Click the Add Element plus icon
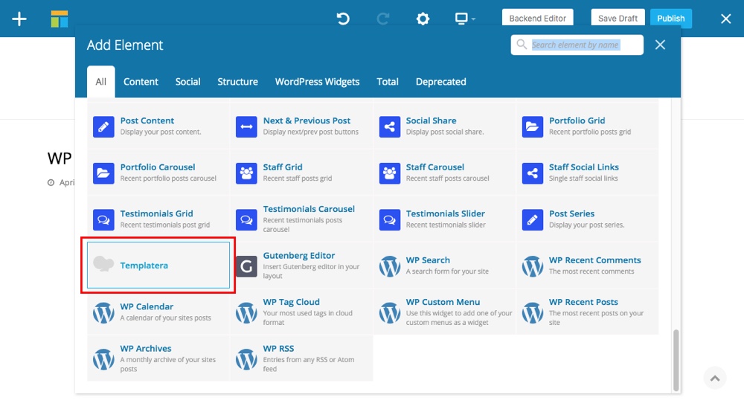The image size is (744, 412). pyautogui.click(x=19, y=19)
